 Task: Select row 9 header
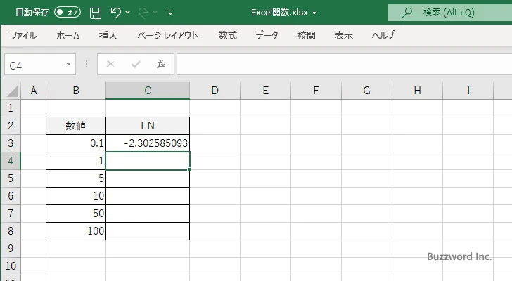click(x=11, y=249)
